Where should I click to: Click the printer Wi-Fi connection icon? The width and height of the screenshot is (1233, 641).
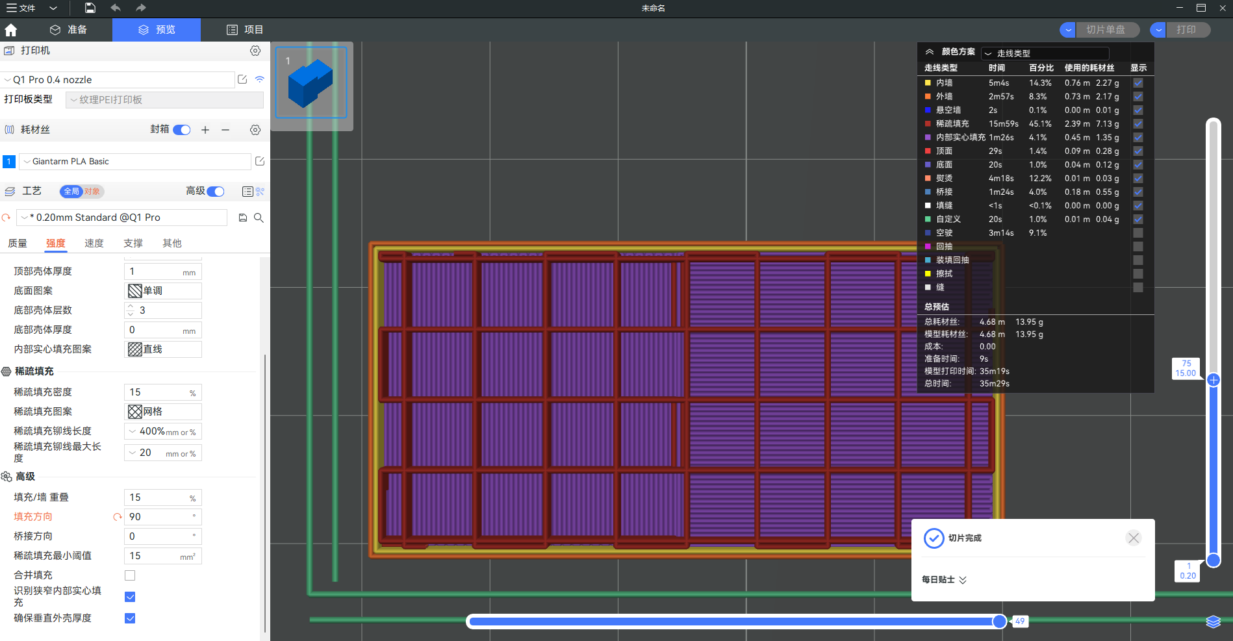click(260, 79)
